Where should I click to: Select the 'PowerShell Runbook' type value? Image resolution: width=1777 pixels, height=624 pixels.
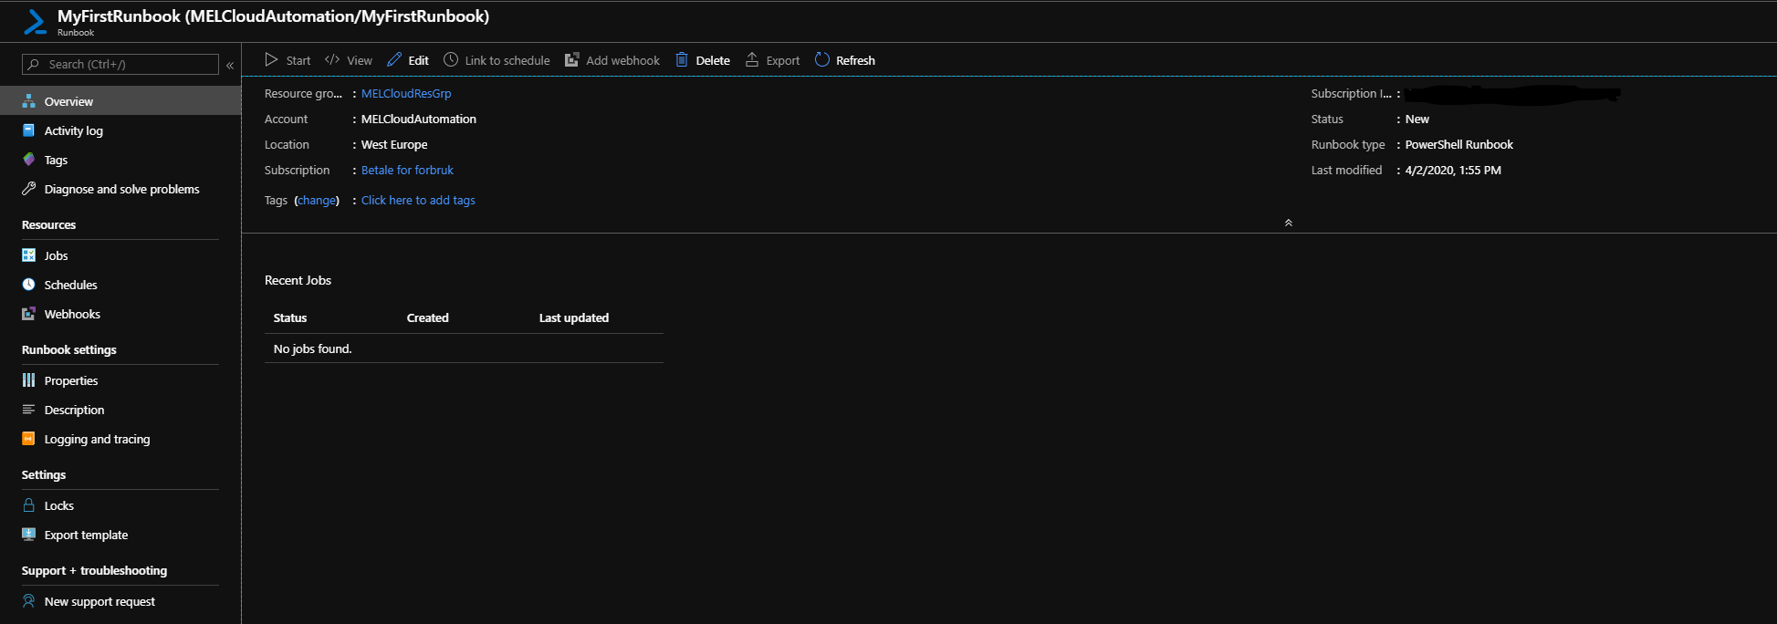pyautogui.click(x=1458, y=144)
